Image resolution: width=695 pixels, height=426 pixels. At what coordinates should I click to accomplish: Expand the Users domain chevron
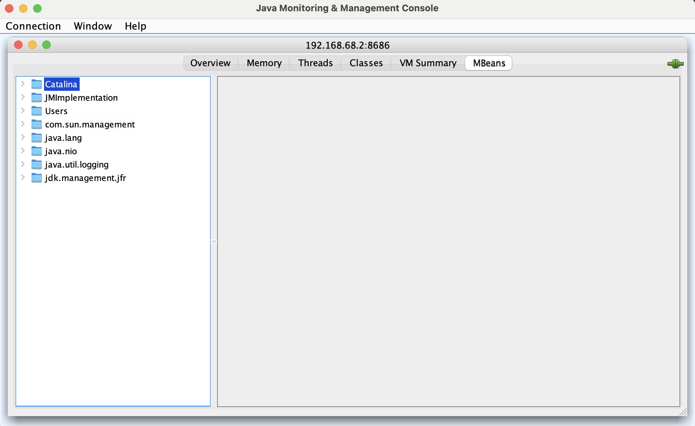(x=23, y=111)
